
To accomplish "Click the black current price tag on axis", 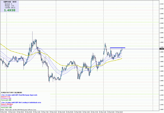I will point(162,49).
